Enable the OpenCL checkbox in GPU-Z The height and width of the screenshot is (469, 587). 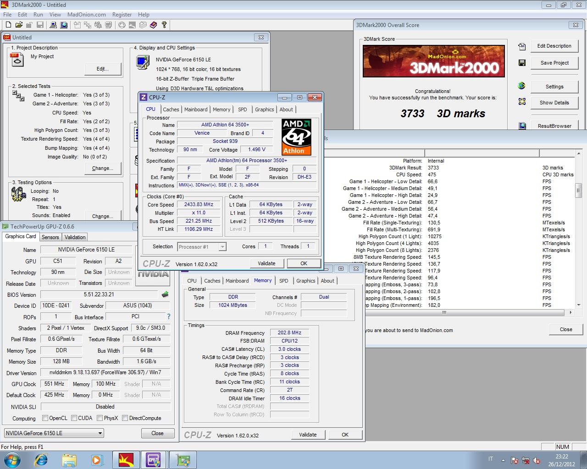click(x=45, y=418)
